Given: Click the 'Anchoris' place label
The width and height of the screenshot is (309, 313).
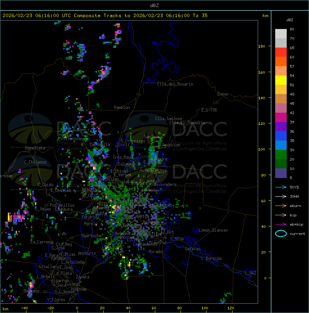Looking at the screenshot, I should click(x=87, y=253).
